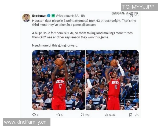Click the reply count 6
The height and width of the screenshot is (129, 161).
click(38, 115)
